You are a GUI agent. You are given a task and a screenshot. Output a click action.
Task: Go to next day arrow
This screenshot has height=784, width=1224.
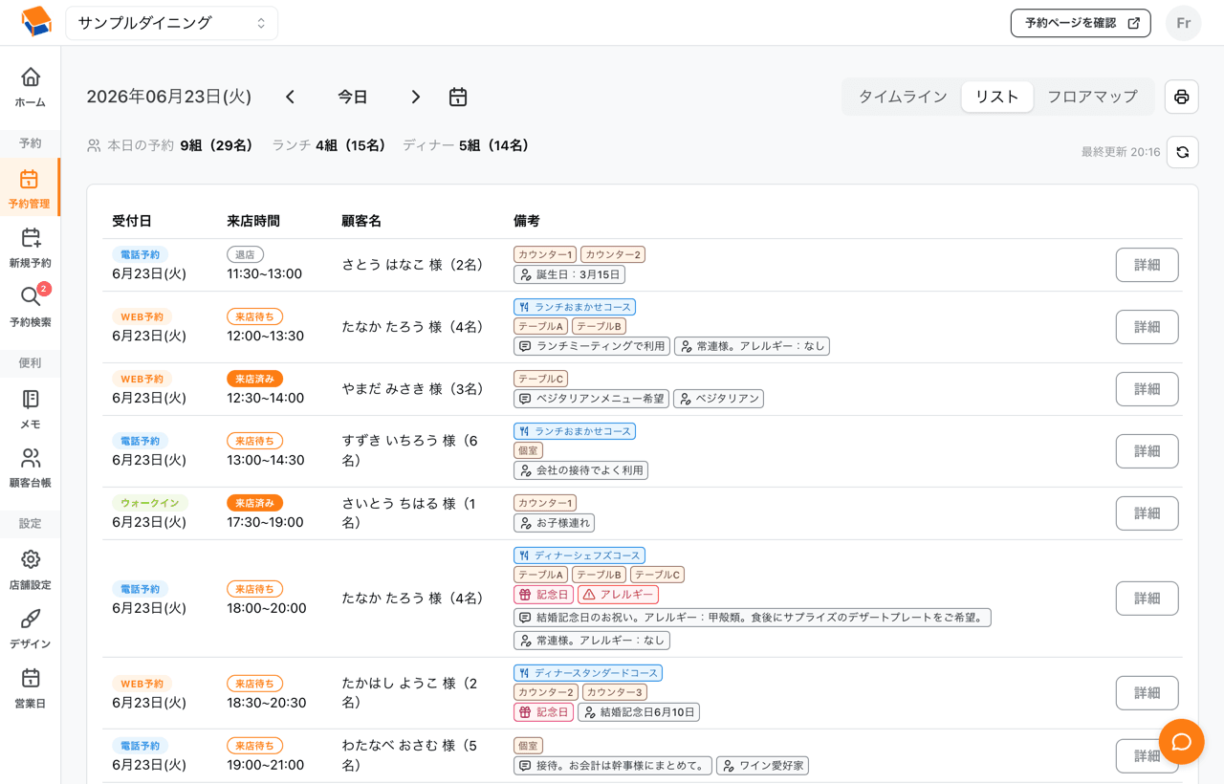pos(415,97)
